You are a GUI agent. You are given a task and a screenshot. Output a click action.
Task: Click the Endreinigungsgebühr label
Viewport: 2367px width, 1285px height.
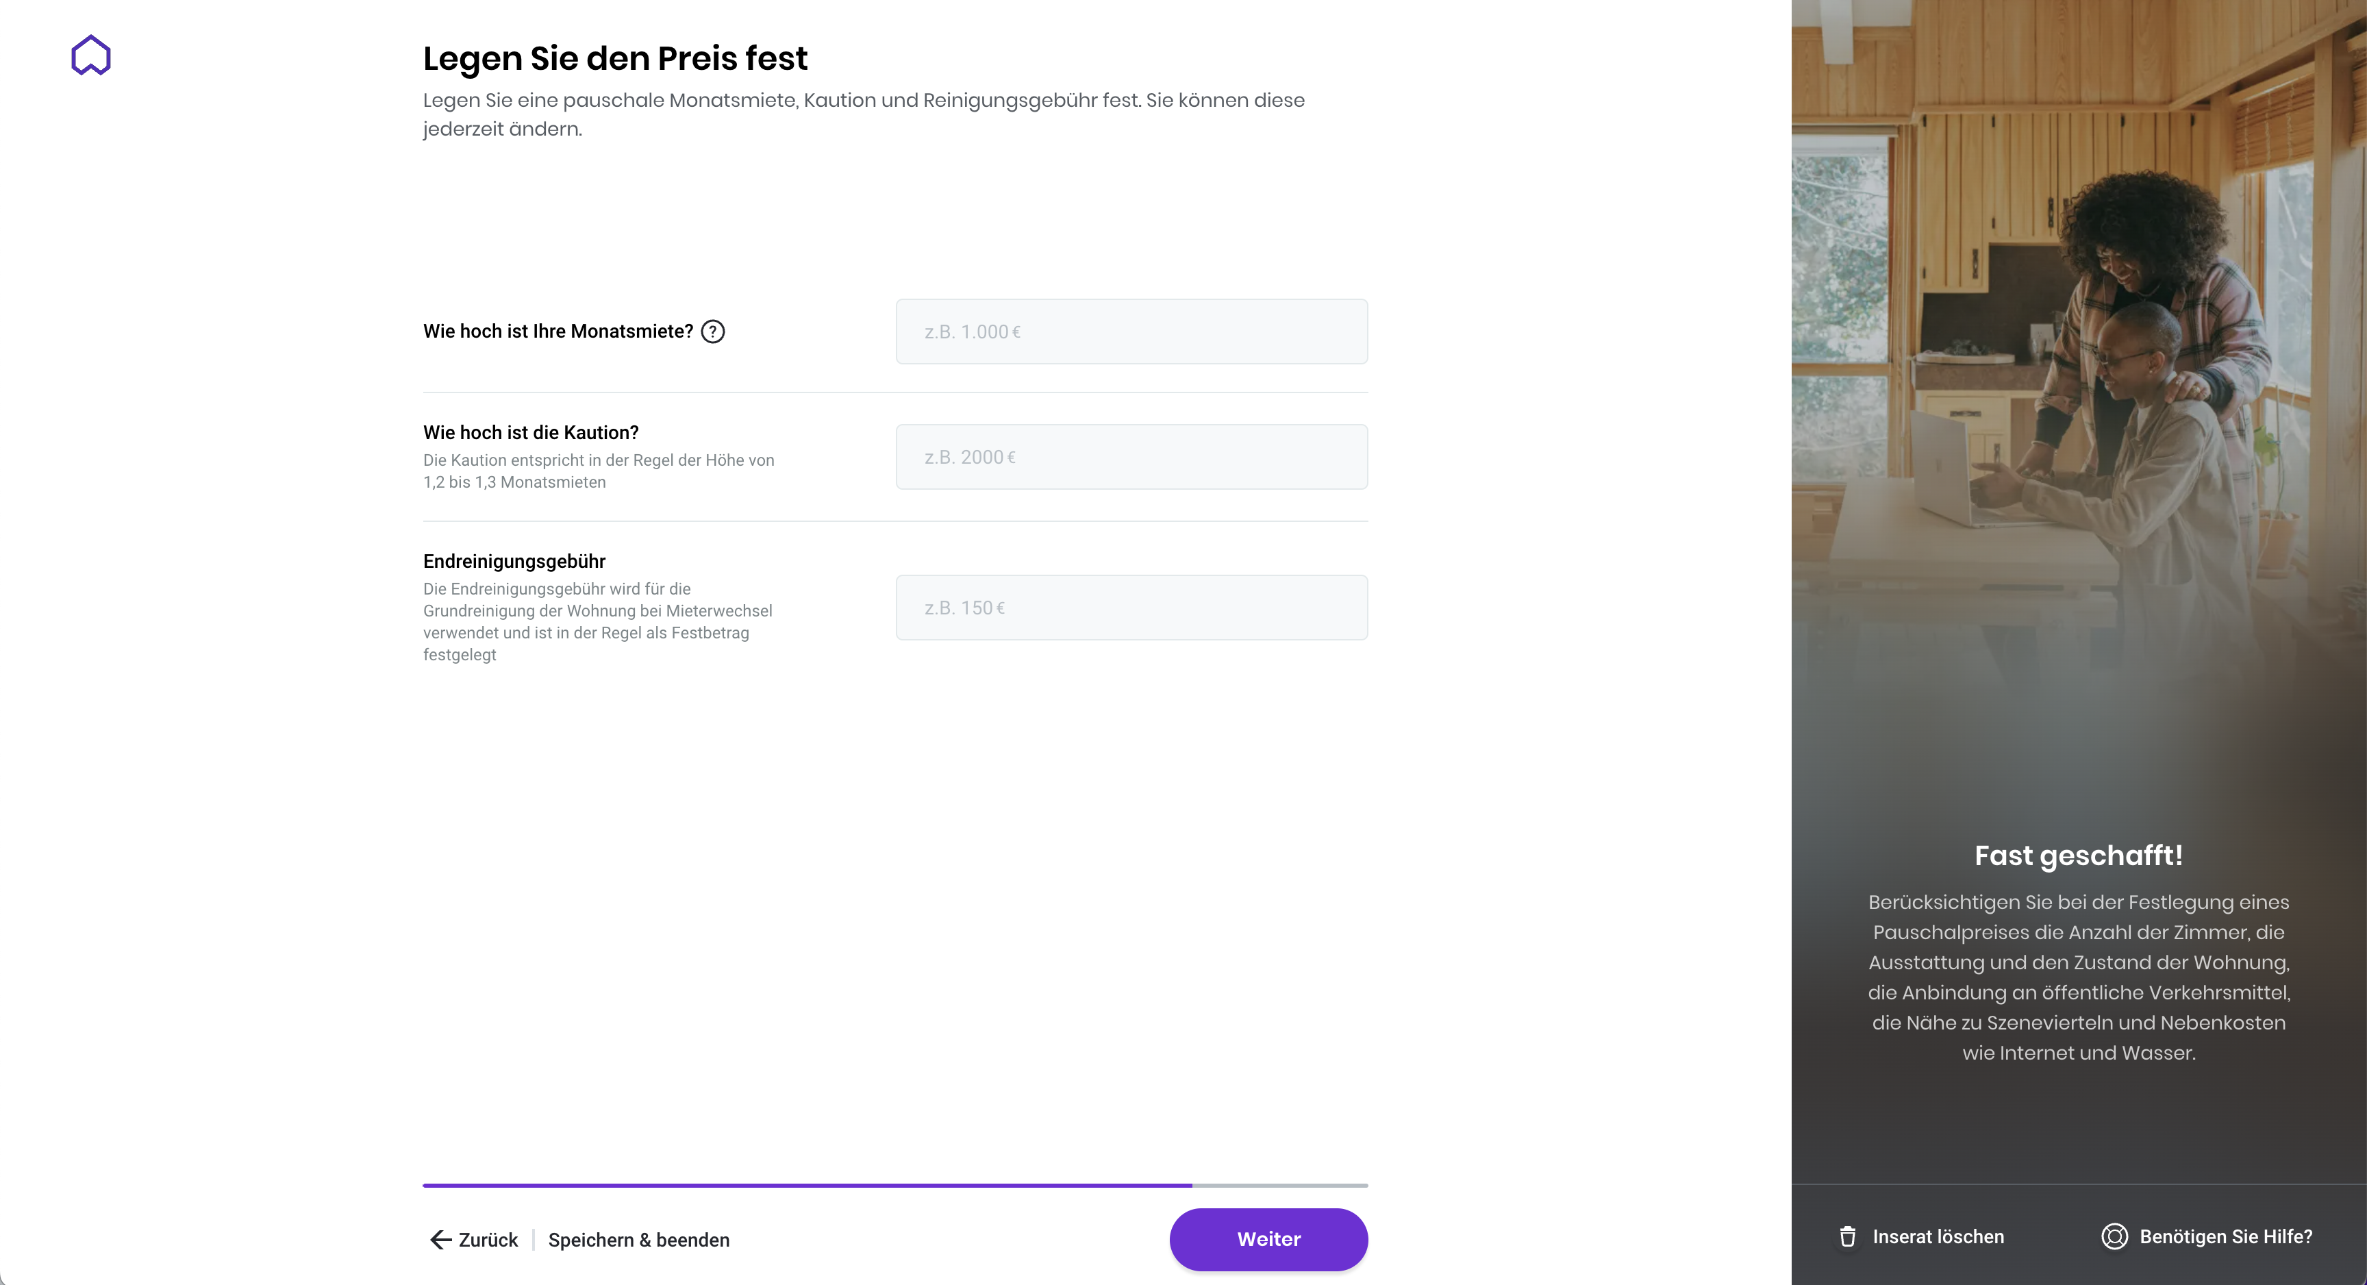click(514, 562)
